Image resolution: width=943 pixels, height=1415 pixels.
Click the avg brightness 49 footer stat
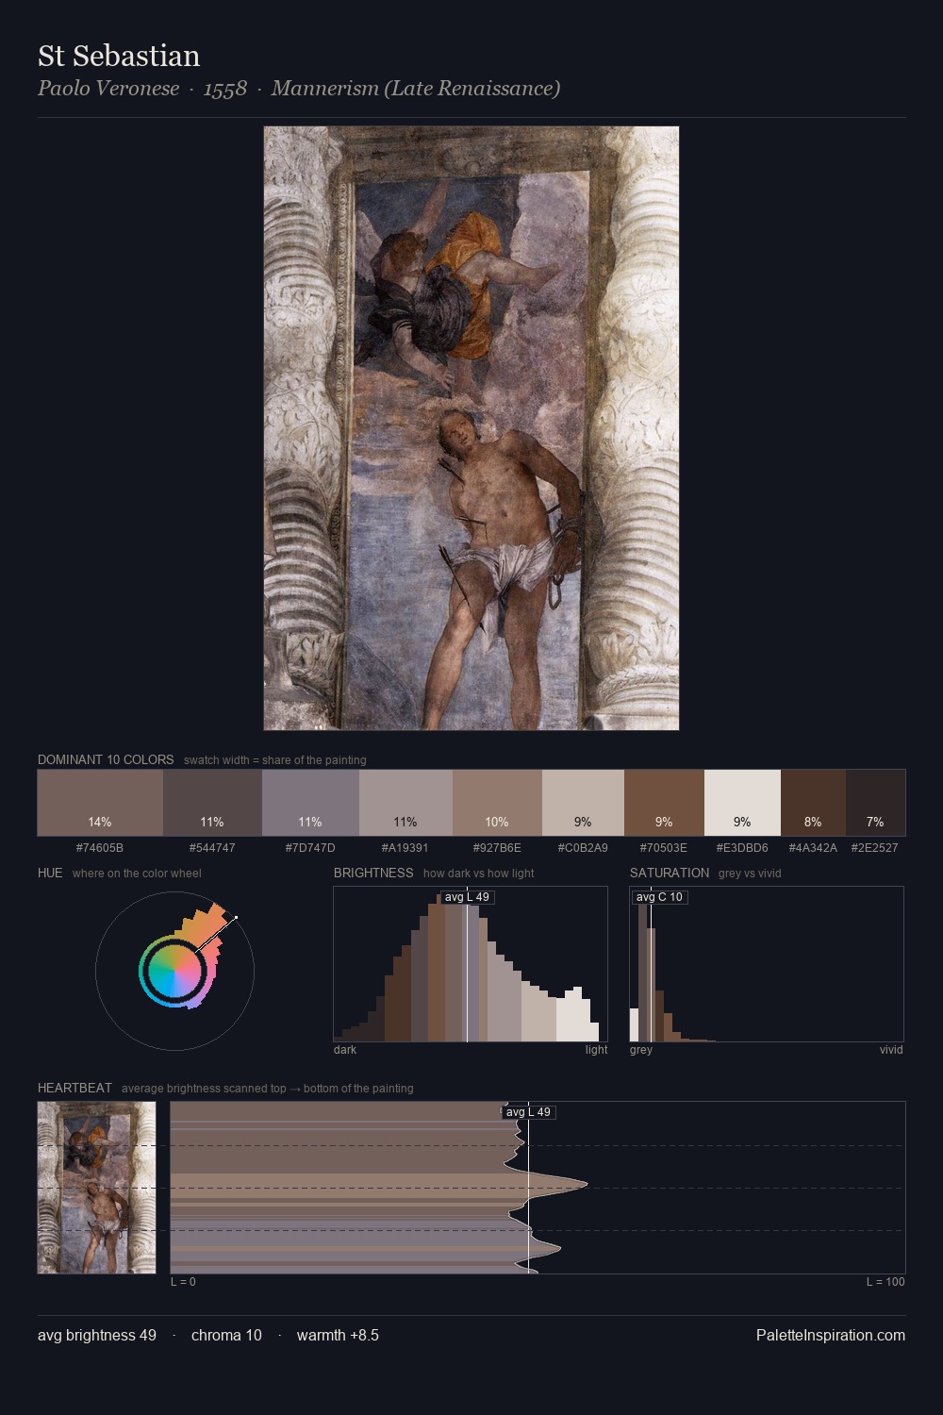(x=97, y=1335)
